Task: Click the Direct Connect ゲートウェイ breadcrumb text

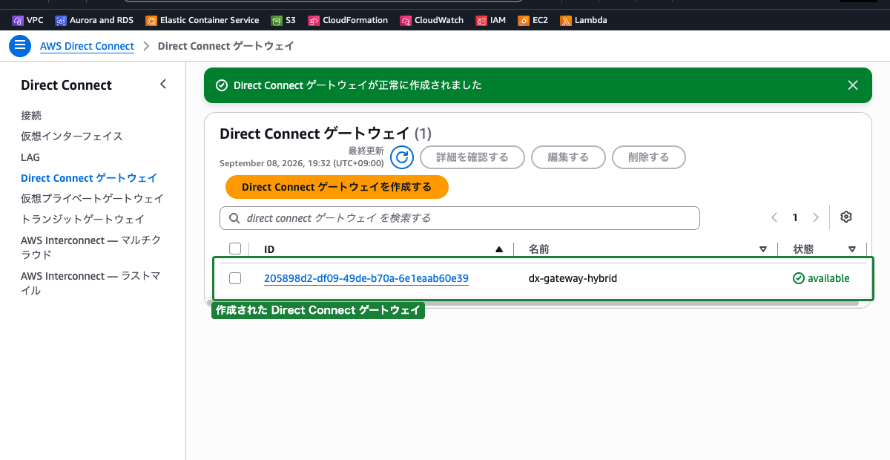Action: point(226,46)
